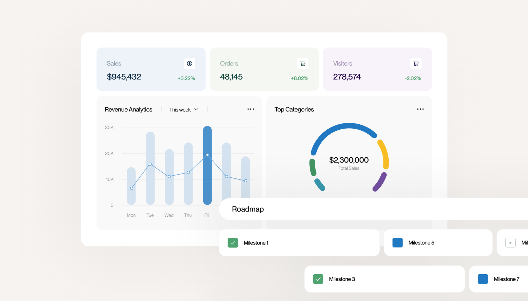Toggle the blue Milestone 5 checkbox

[397, 243]
